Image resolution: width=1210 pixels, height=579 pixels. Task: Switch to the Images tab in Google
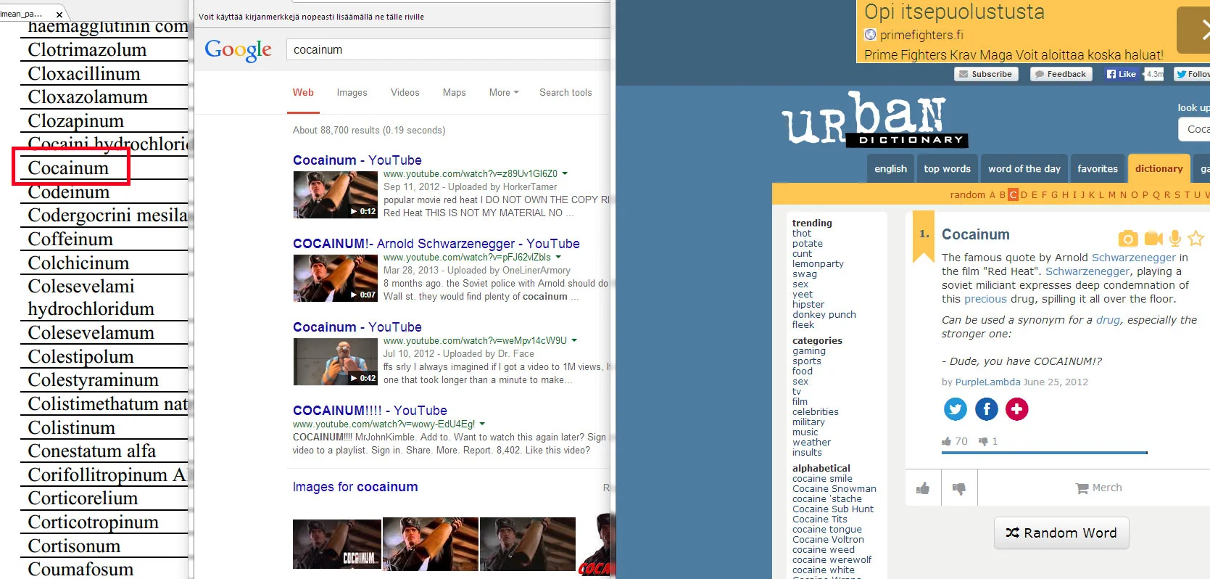tap(352, 93)
